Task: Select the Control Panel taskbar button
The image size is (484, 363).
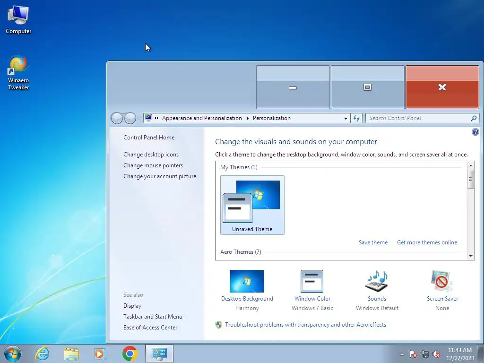Action: point(159,354)
